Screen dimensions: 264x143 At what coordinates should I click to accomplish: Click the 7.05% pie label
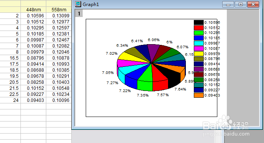point(108,73)
